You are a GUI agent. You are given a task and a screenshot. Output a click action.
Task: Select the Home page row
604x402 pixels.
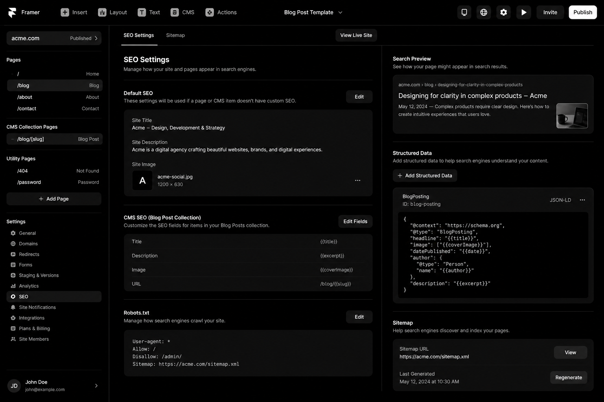[54, 74]
